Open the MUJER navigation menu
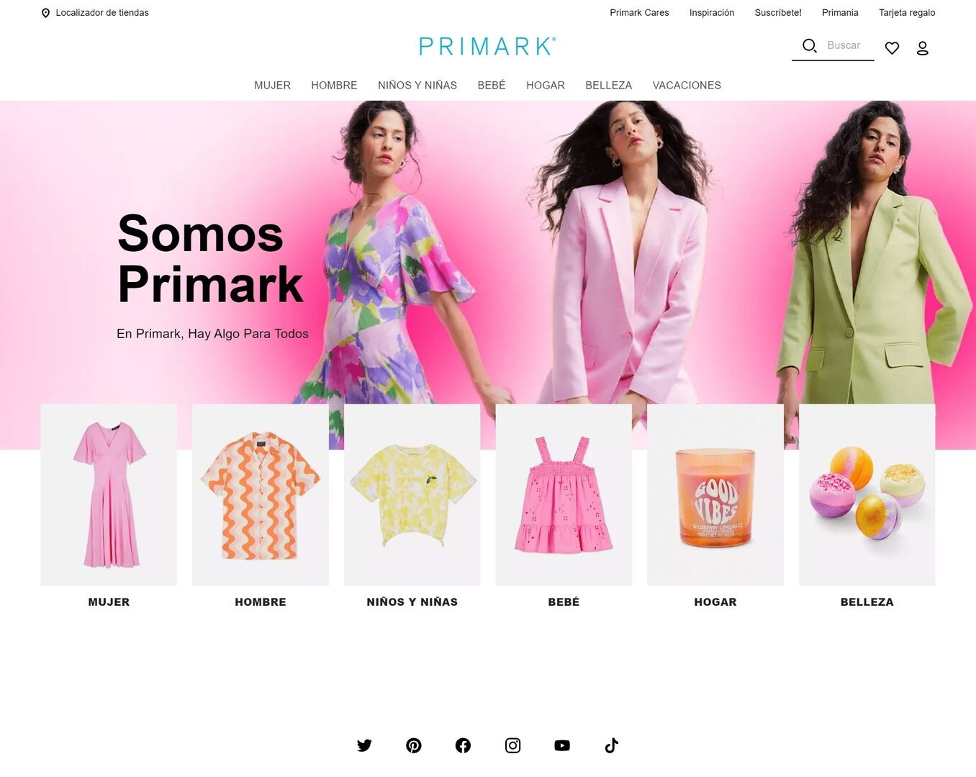The height and width of the screenshot is (777, 976). click(x=272, y=85)
